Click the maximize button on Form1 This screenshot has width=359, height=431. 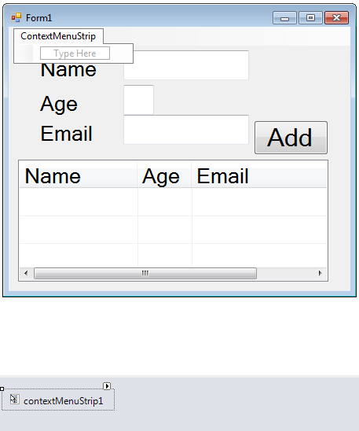coord(310,18)
